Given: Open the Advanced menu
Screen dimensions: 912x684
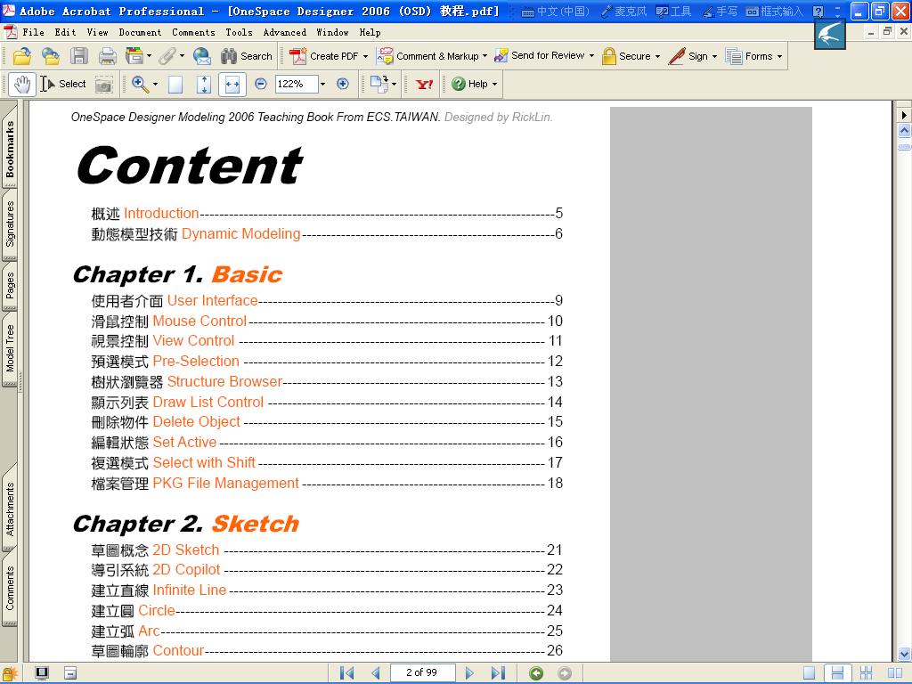Looking at the screenshot, I should click(x=285, y=33).
